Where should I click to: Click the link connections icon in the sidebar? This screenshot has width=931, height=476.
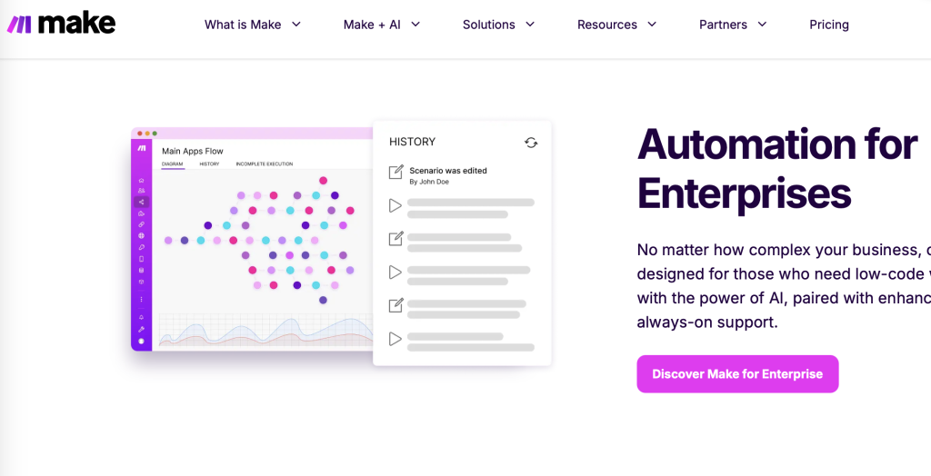pos(142,224)
